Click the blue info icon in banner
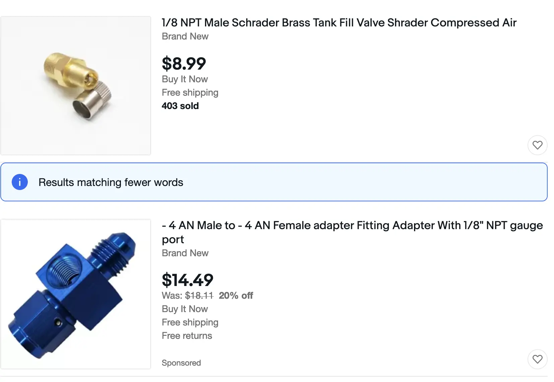 click(20, 182)
